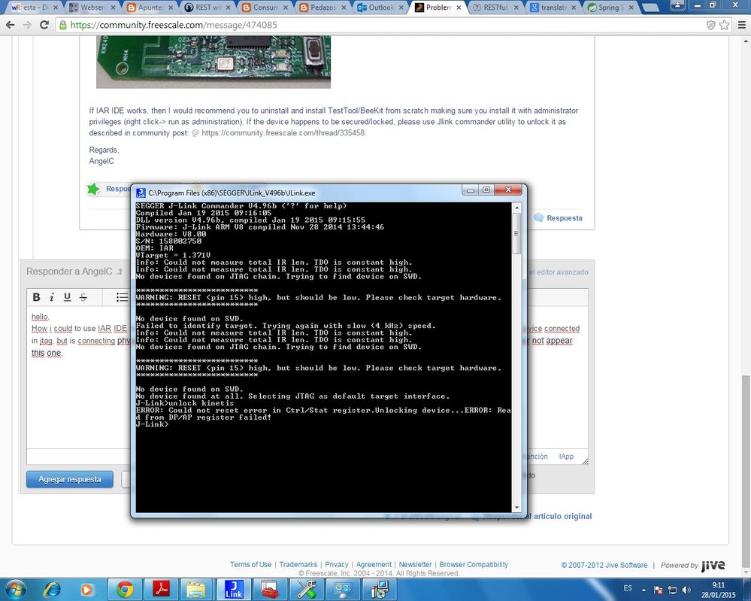Click the browser Back arrow

[x=10, y=25]
